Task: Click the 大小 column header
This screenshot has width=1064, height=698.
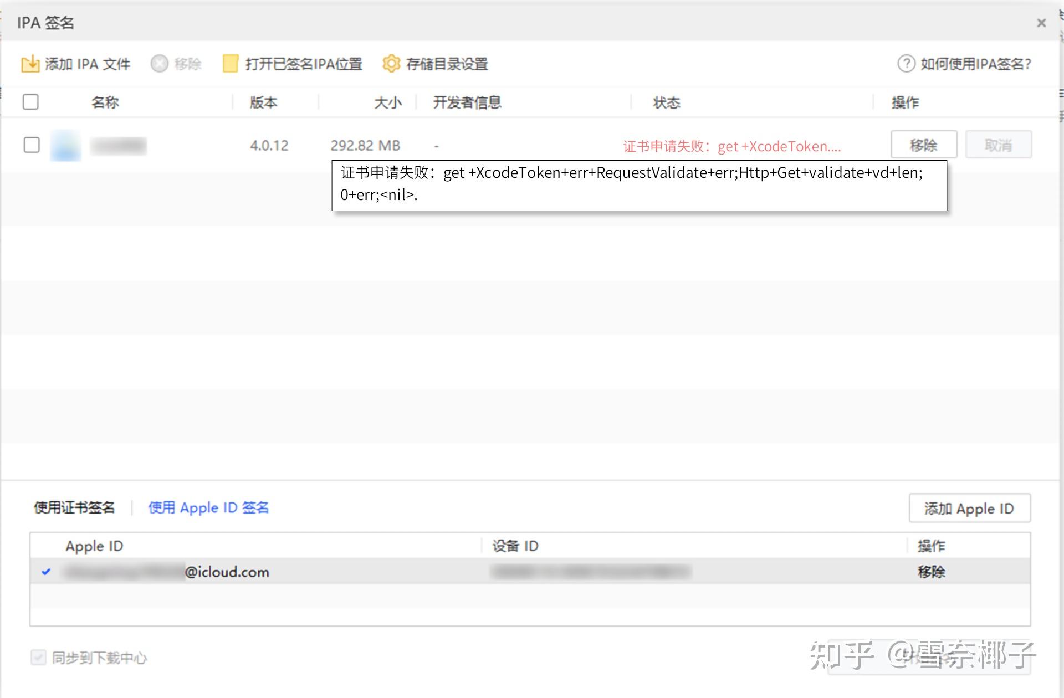Action: point(388,102)
